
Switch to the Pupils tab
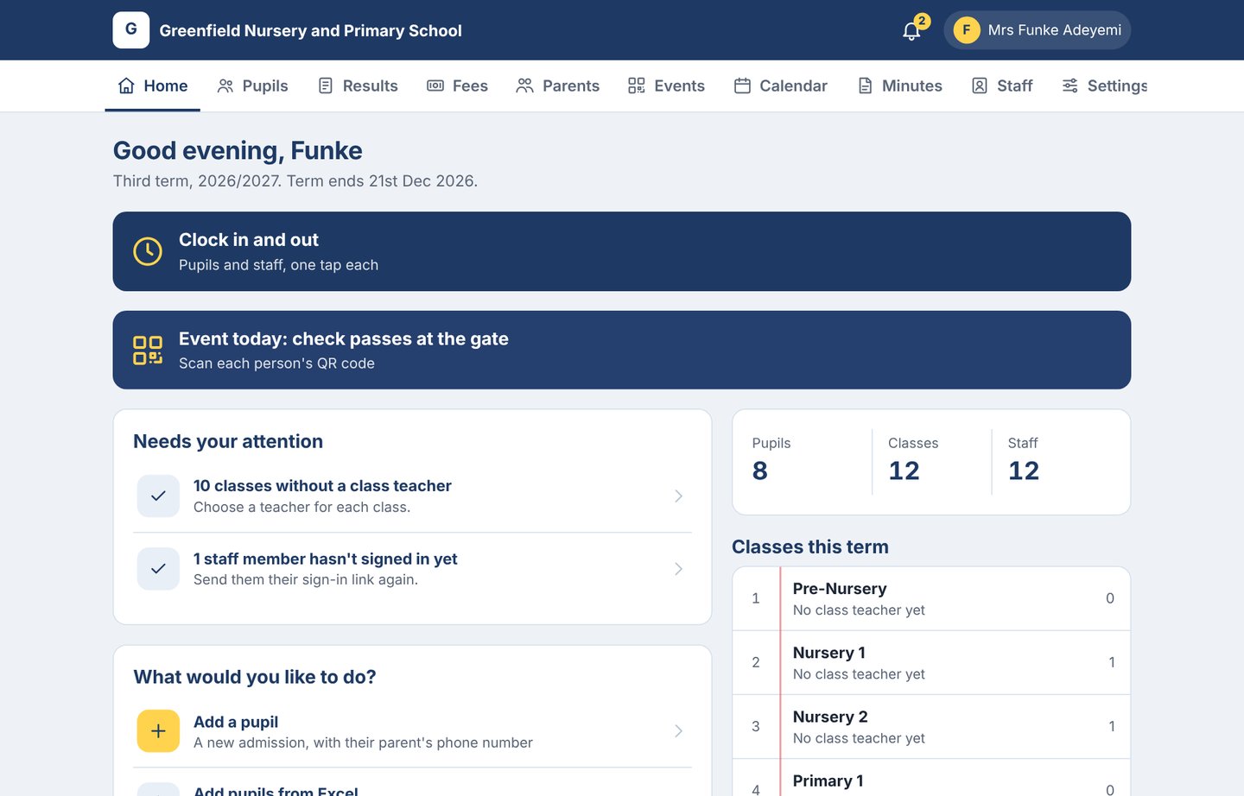tap(252, 85)
